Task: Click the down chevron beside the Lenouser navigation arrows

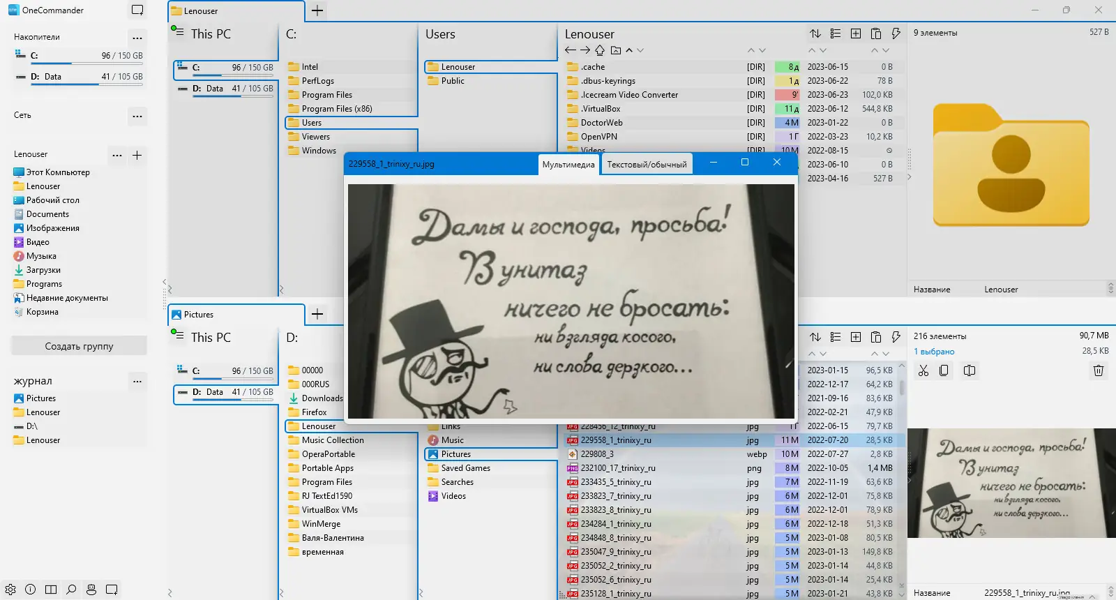Action: (x=640, y=50)
